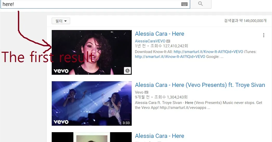Image resolution: width=272 pixels, height=142 pixels.
Task: Visit the AlessiaCaraVEVO channel
Action: [150, 41]
